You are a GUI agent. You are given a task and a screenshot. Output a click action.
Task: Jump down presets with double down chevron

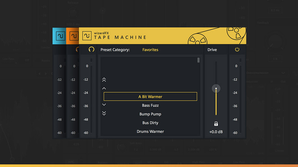point(104,113)
